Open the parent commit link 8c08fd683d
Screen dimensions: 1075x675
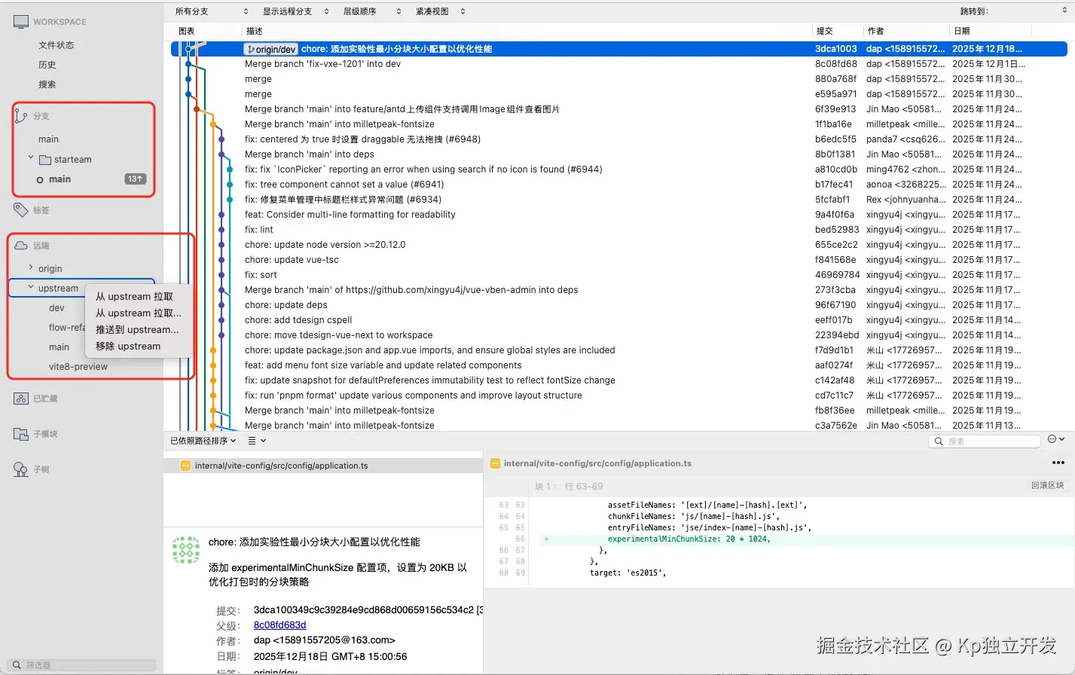[278, 625]
